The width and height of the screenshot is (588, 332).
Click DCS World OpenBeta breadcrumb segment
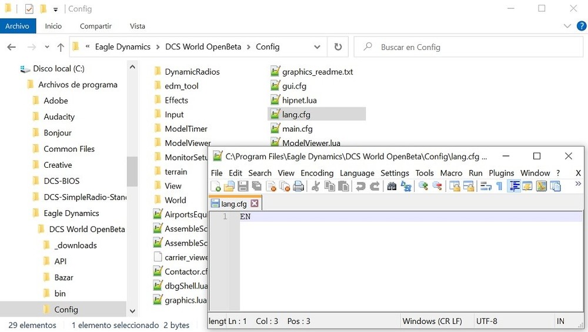coord(203,47)
